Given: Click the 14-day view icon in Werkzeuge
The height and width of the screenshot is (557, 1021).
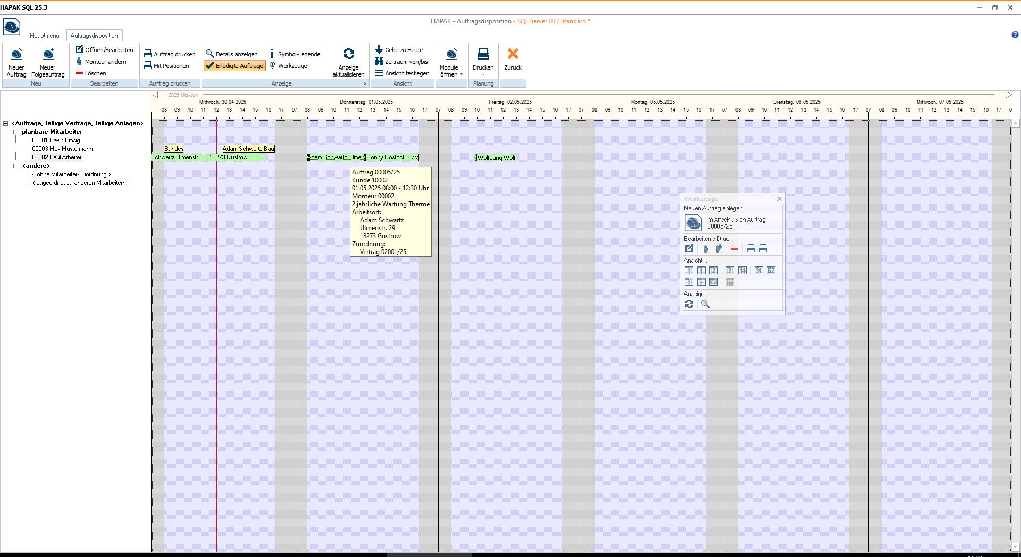Looking at the screenshot, I should (x=742, y=271).
